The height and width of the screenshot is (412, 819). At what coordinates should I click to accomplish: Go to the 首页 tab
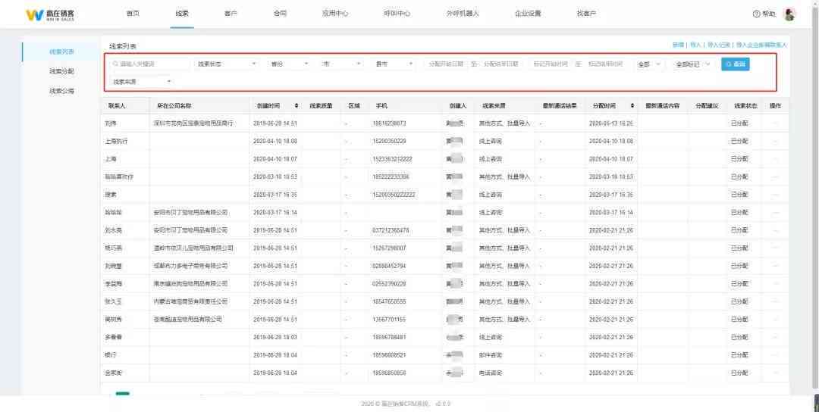click(x=133, y=14)
